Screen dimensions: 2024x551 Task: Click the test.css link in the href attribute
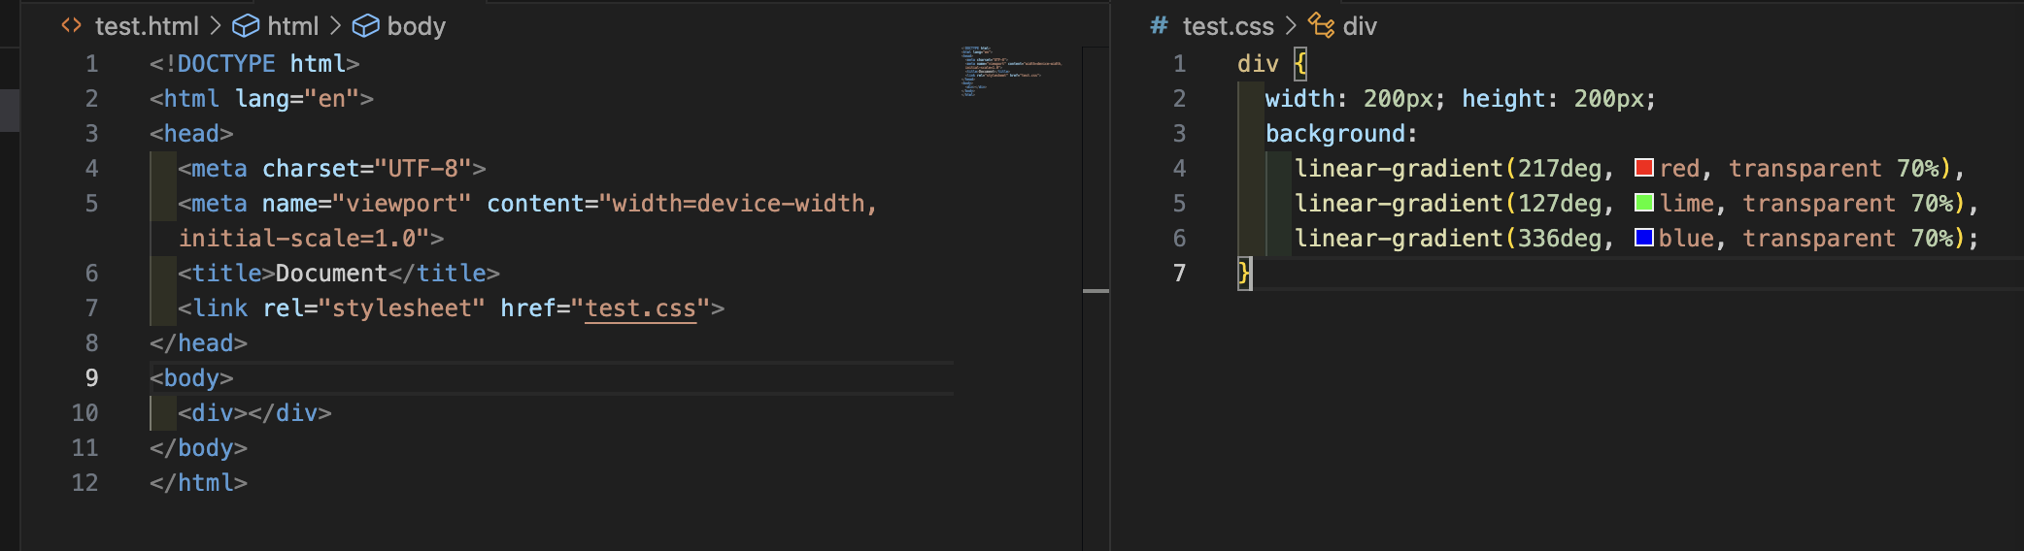640,308
